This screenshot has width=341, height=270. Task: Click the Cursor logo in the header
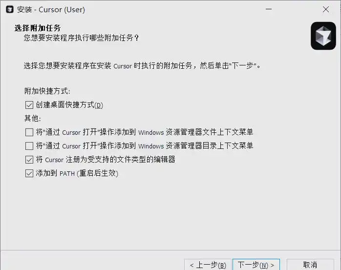pos(323,36)
